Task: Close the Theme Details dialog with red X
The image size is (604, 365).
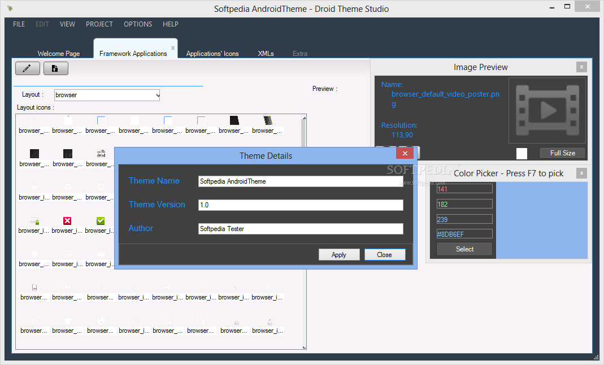Action: (405, 153)
